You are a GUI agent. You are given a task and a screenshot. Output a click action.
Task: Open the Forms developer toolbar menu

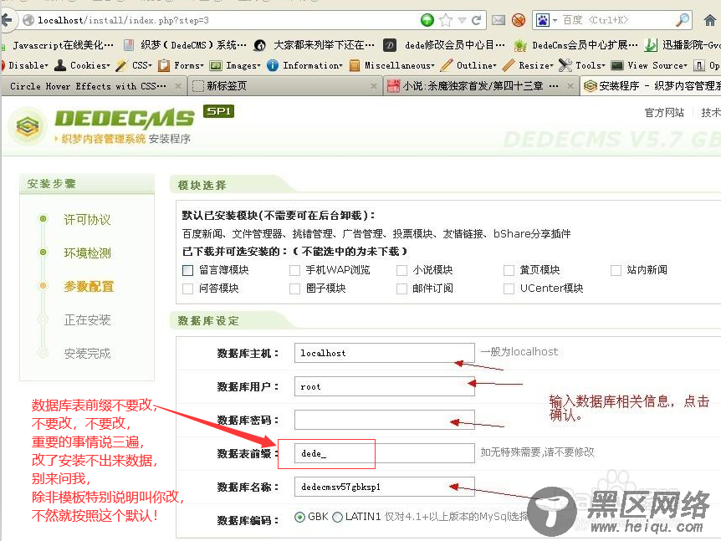(181, 65)
